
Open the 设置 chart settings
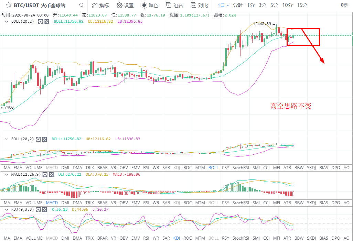coord(125,6)
